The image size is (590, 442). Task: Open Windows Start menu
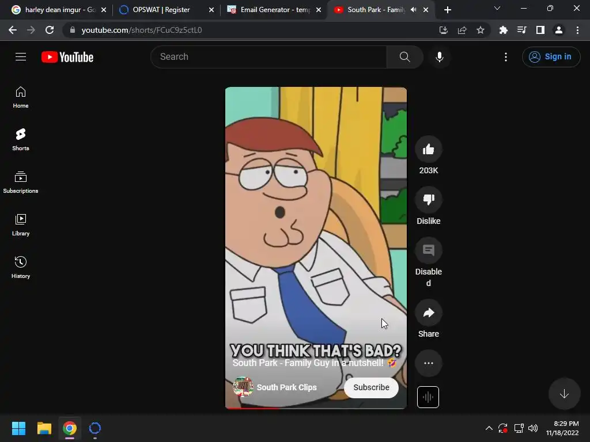pyautogui.click(x=18, y=428)
